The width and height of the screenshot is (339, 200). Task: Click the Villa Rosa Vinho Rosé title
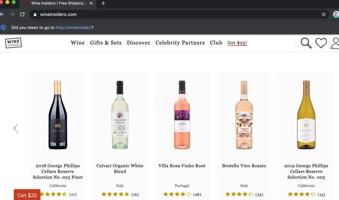182,166
